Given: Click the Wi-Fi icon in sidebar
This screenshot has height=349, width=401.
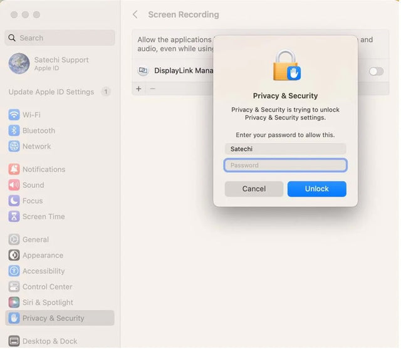Looking at the screenshot, I should [x=14, y=115].
